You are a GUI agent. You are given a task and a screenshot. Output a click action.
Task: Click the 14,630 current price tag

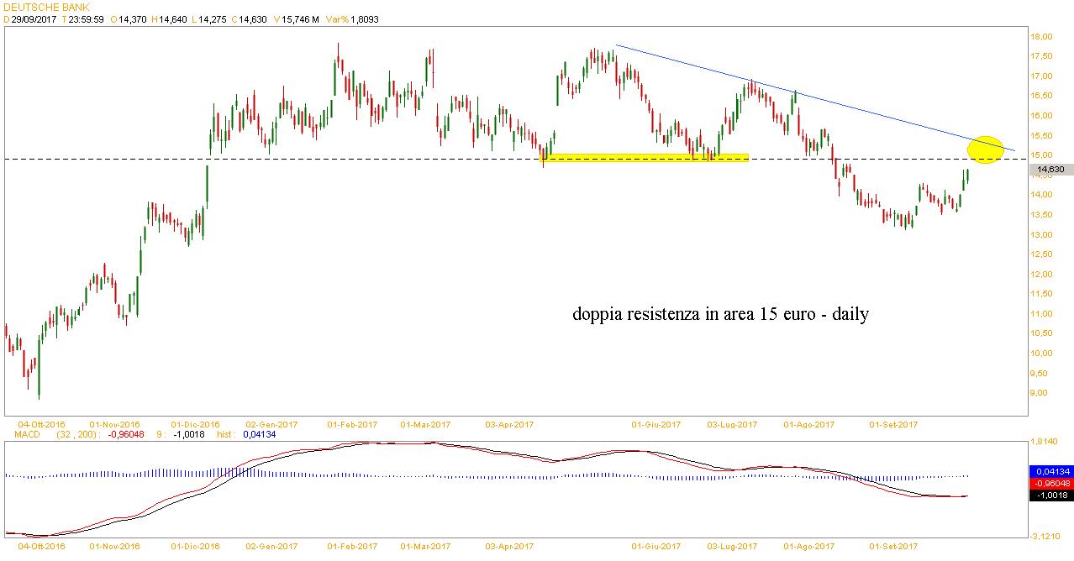1050,169
